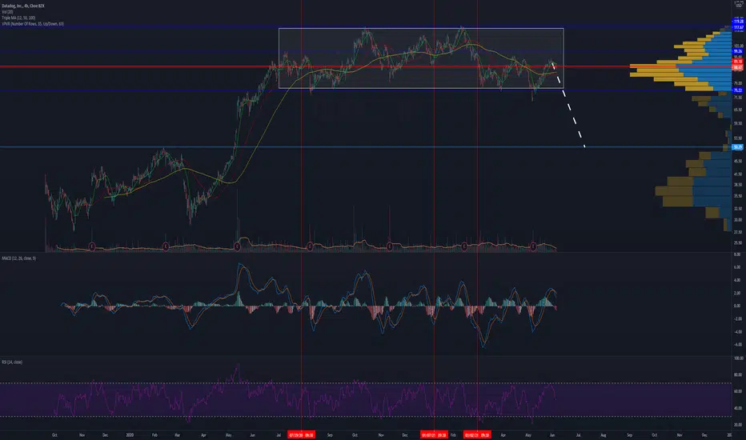746x440 pixels.
Task: Select the VPVR indicator legend
Action: coord(32,23)
